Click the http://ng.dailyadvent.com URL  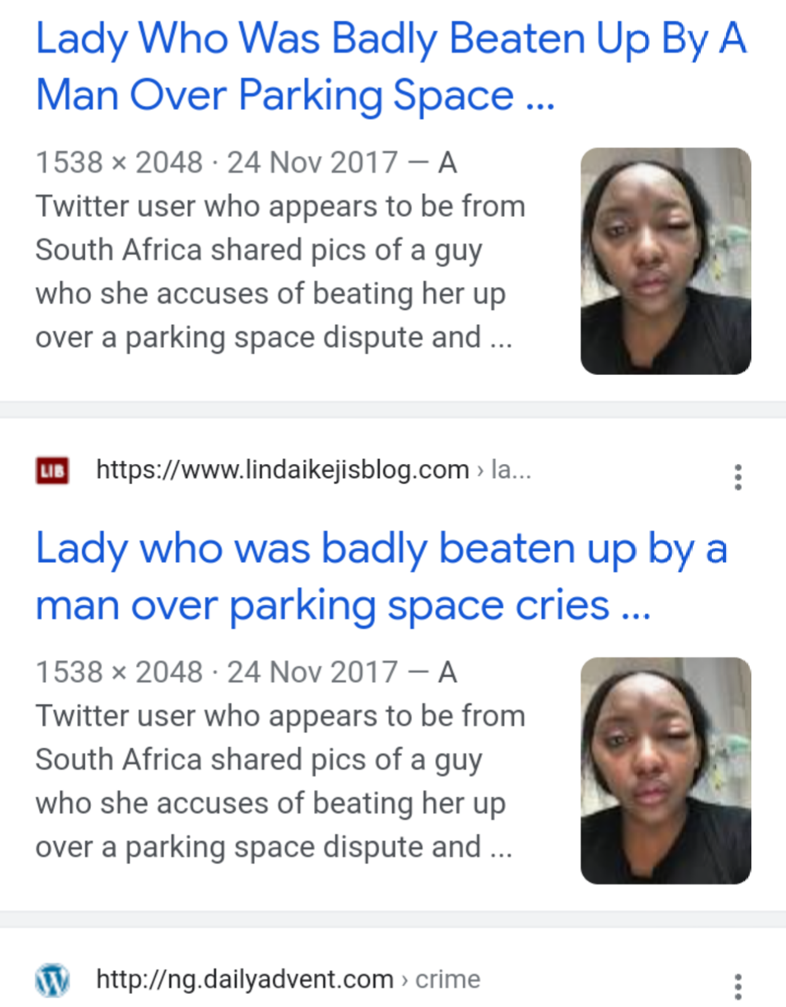[245, 979]
